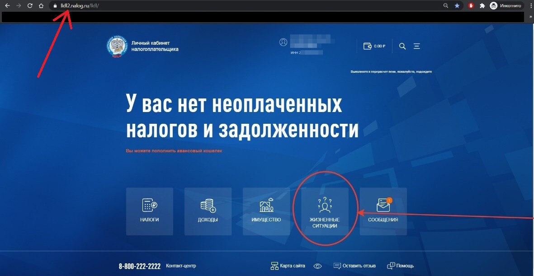
Task: Expand the bookmarks bar overflow chevron
Action: click(530, 17)
